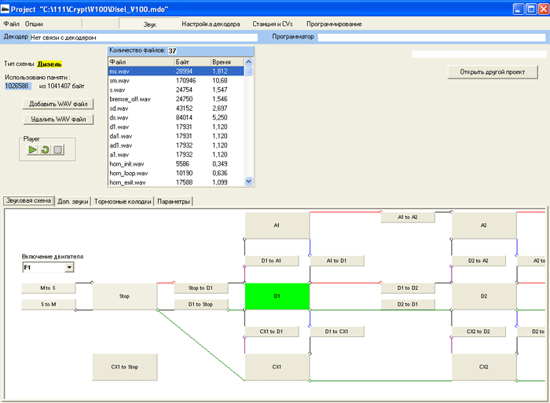The width and height of the screenshot is (550, 403).
Task: Select a1.wav in the file list
Action: click(176, 155)
